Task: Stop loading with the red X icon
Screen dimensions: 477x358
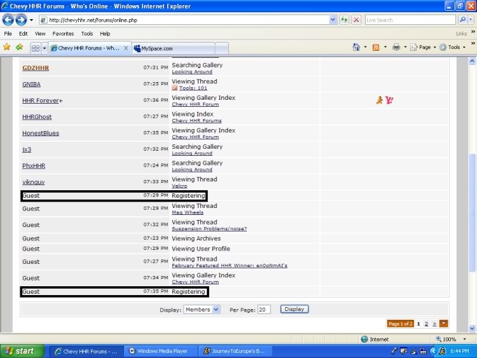Action: [356, 20]
